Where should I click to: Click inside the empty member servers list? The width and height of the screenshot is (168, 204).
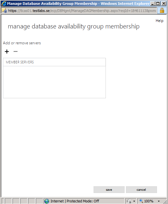[x=54, y=82]
